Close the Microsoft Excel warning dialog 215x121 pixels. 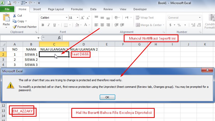pos(207,70)
